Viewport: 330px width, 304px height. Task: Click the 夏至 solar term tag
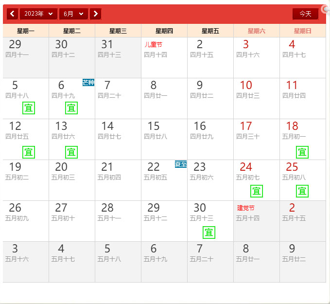click(181, 164)
